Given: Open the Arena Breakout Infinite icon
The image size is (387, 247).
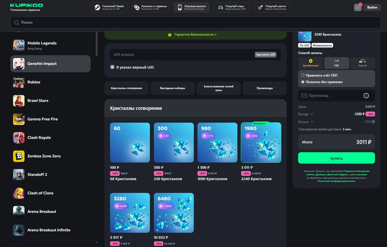Looking at the screenshot, I should coord(19,230).
